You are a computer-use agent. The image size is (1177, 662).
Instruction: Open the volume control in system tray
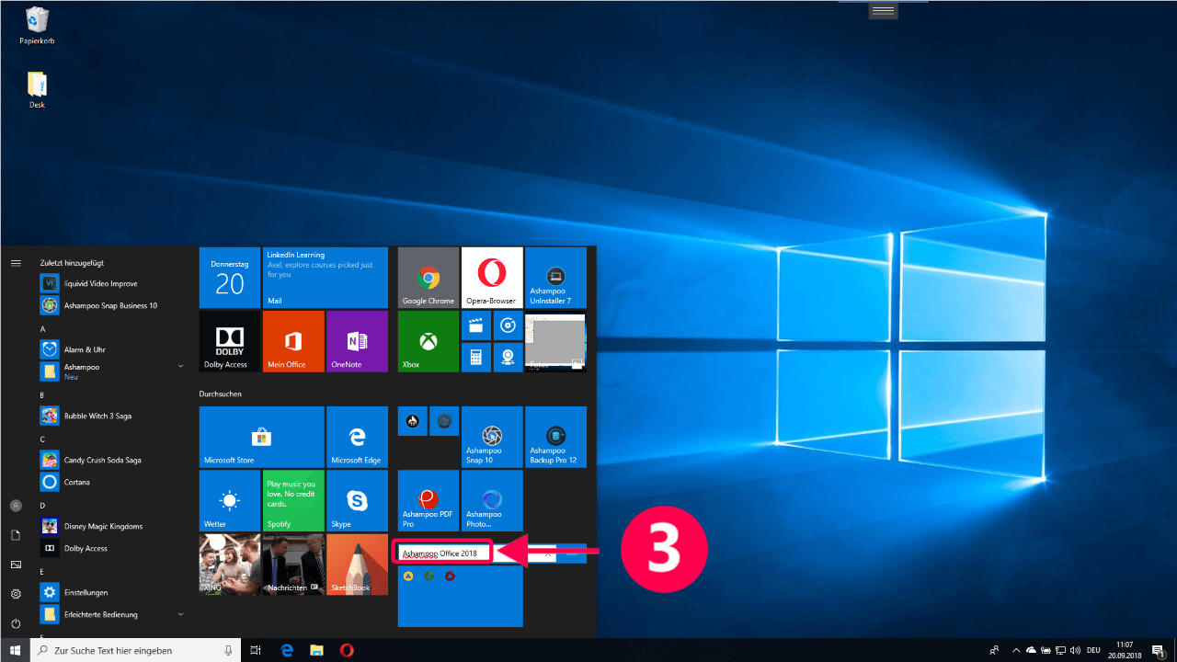click(x=1075, y=650)
